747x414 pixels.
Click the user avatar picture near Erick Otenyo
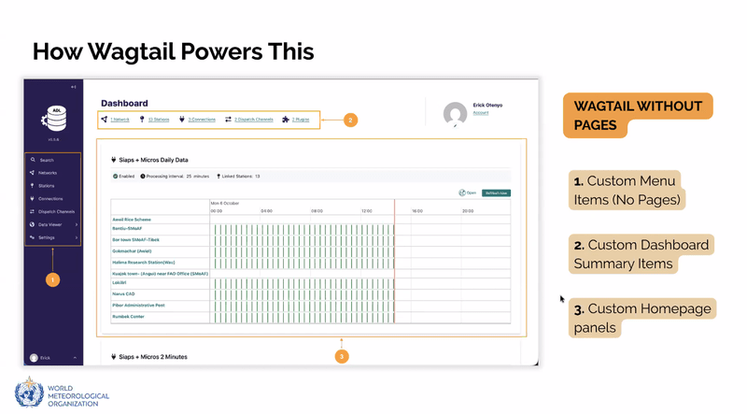[455, 114]
